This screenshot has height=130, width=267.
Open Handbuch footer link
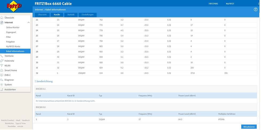click(26, 120)
